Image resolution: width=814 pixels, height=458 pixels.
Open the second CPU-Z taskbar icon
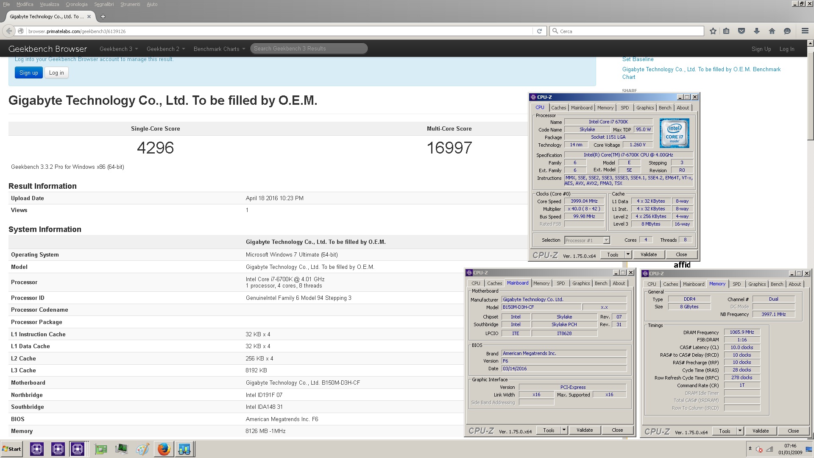tap(58, 449)
